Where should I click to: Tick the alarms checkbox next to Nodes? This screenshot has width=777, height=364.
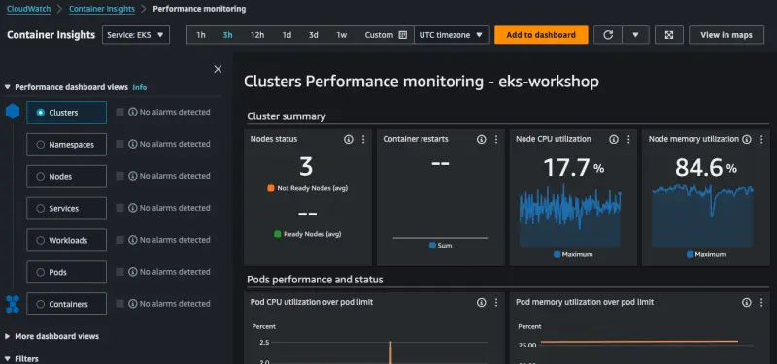coord(119,176)
